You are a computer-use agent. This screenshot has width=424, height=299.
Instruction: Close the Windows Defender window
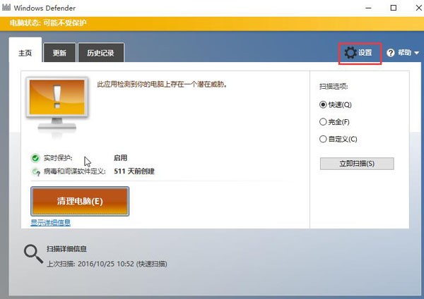click(x=418, y=8)
